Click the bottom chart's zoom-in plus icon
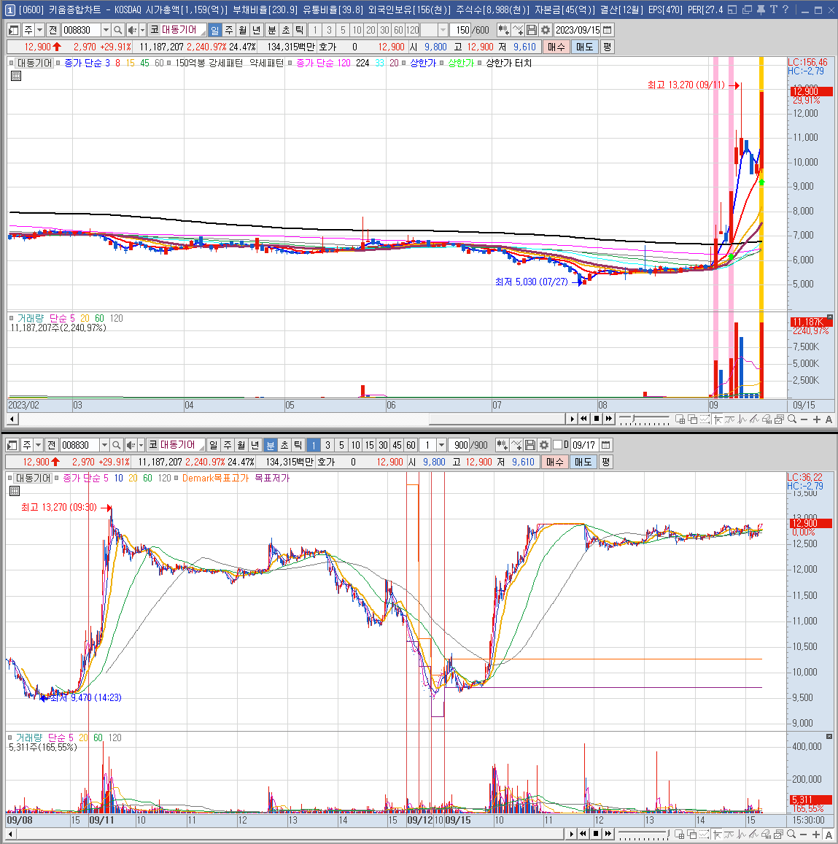 coord(816,835)
